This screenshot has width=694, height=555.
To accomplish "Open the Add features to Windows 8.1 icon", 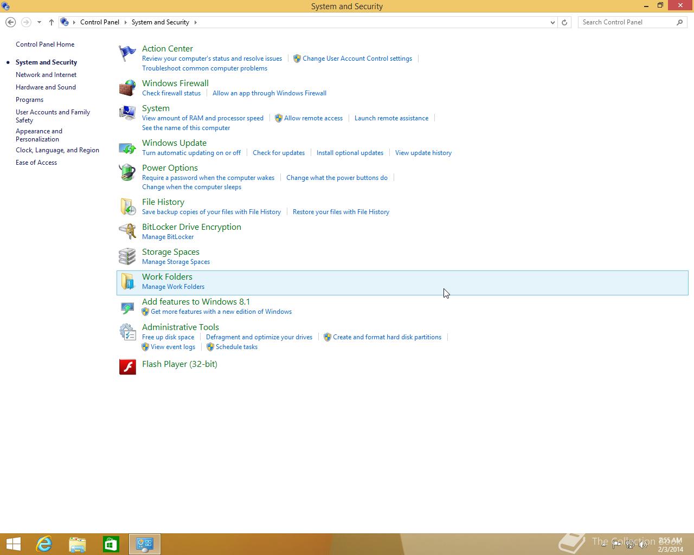I will coord(127,307).
